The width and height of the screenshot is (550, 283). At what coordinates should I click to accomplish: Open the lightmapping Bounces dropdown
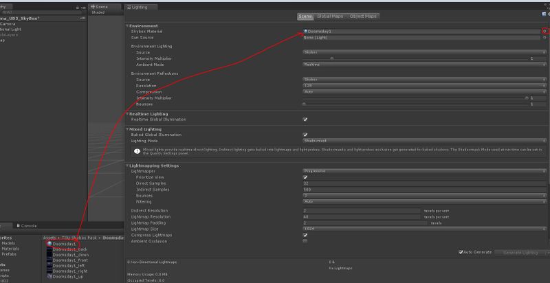(x=424, y=196)
